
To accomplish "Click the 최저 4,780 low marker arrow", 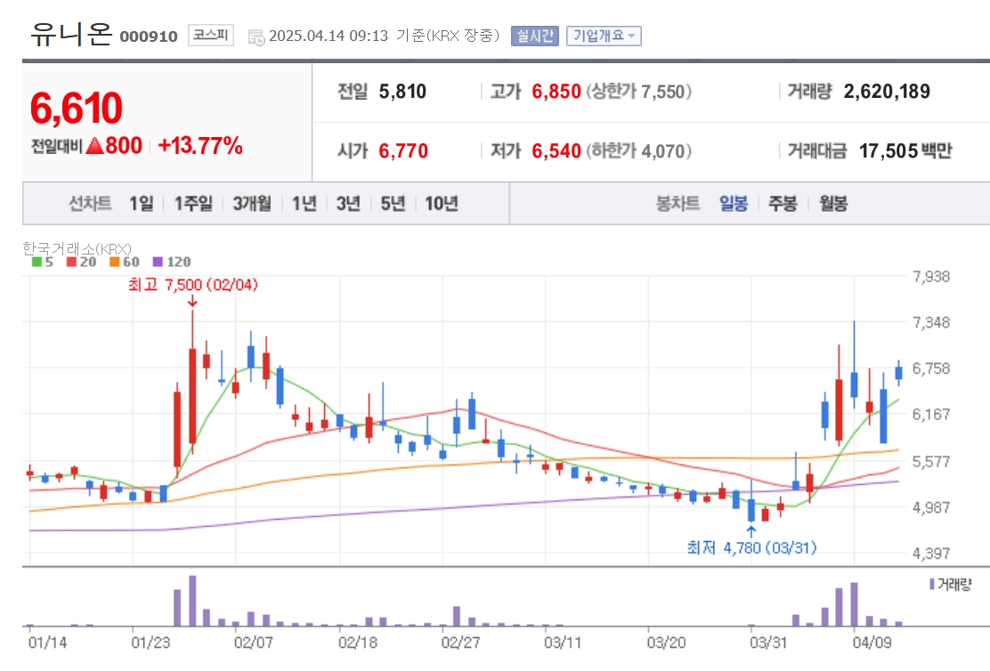I will pos(751,531).
